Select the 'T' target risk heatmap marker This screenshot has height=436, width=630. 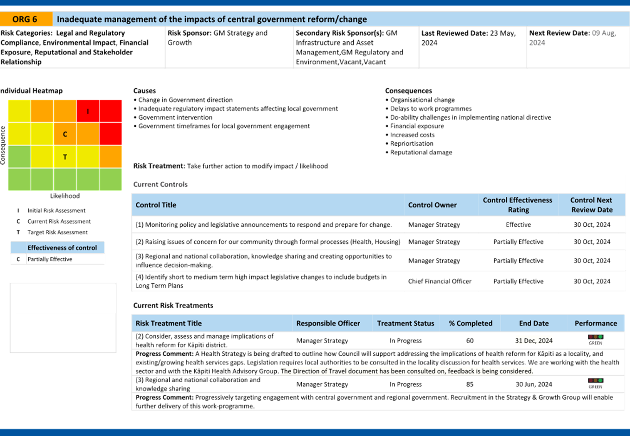tap(65, 157)
